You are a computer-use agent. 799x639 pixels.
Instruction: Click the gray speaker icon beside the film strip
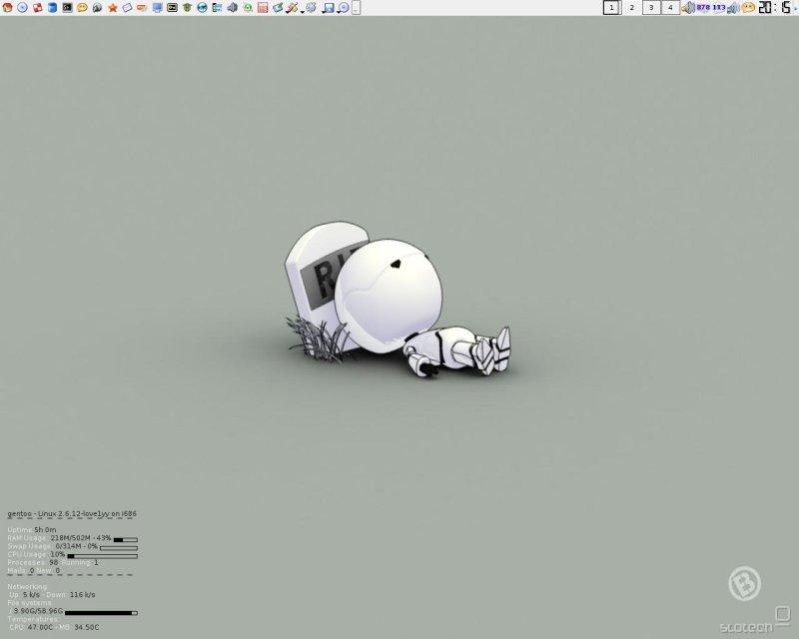pyautogui.click(x=233, y=7)
